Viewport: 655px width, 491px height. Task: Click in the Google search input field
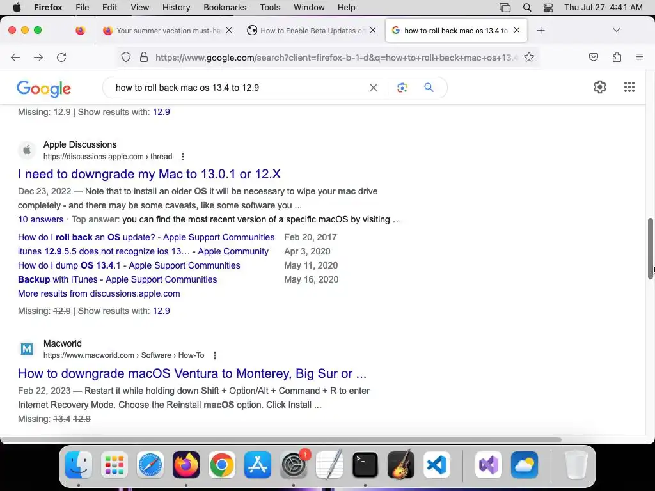(238, 88)
